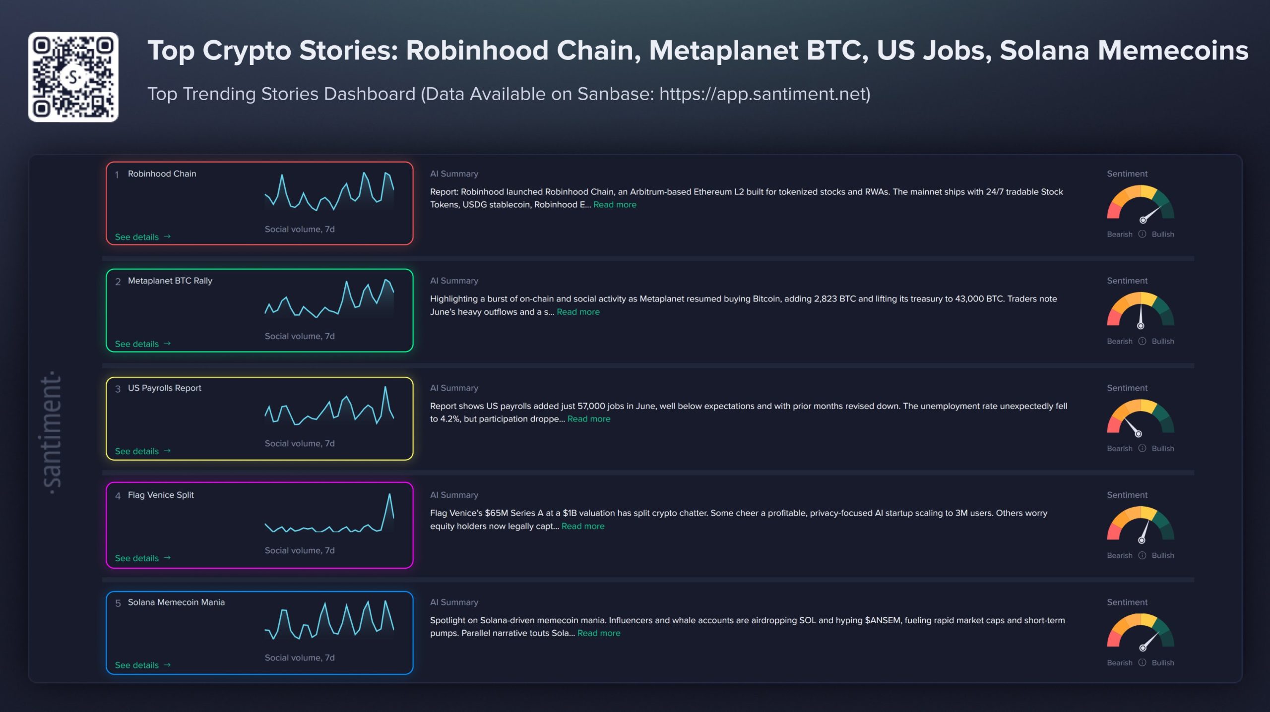This screenshot has height=712, width=1270.
Task: Expand Flag Venice summary via Read more
Action: tap(583, 526)
